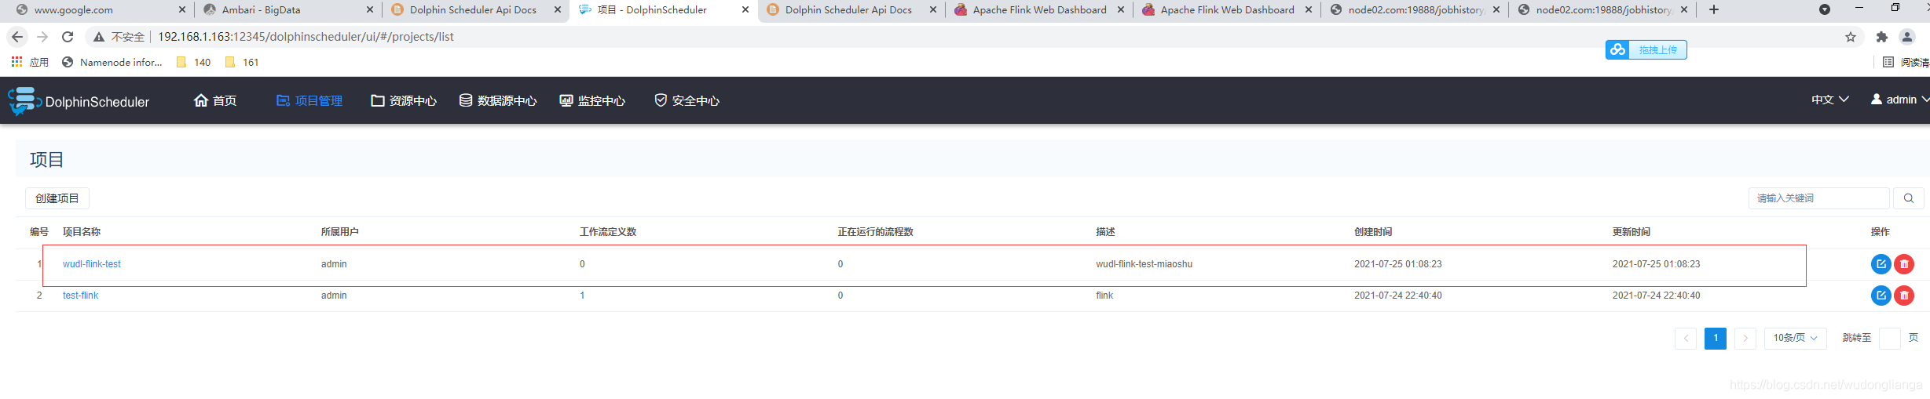This screenshot has height=399, width=1930.
Task: Open the test-flink project link
Action: pos(80,296)
